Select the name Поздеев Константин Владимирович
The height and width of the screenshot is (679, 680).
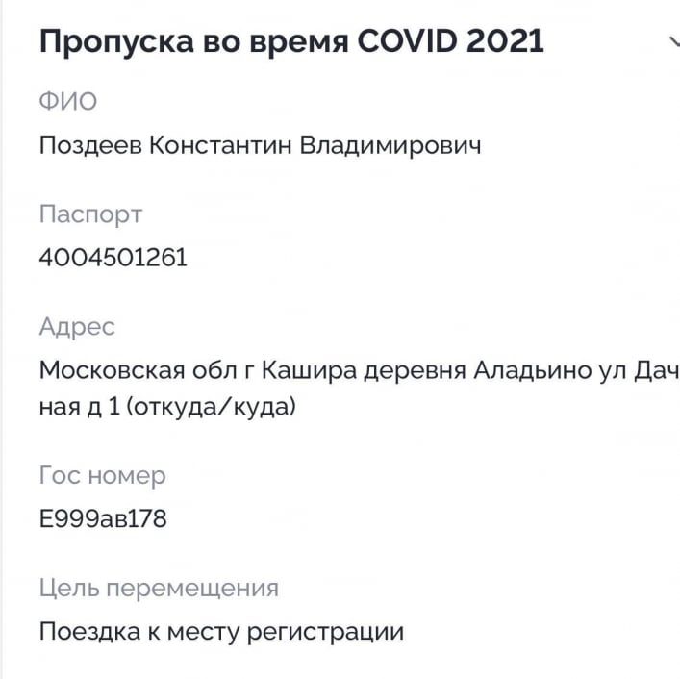click(x=260, y=145)
